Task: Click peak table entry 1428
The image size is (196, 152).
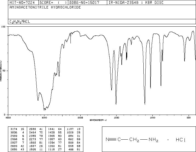Action: click(51, 132)
